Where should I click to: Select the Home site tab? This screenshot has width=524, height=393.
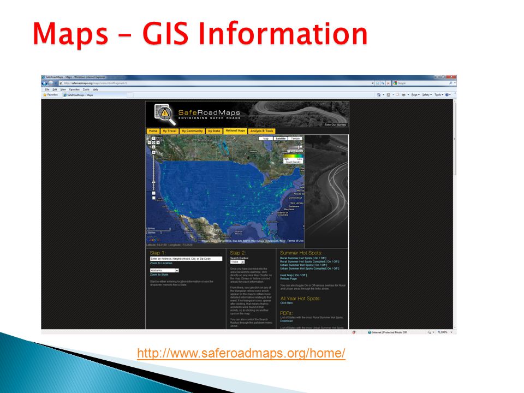153,131
